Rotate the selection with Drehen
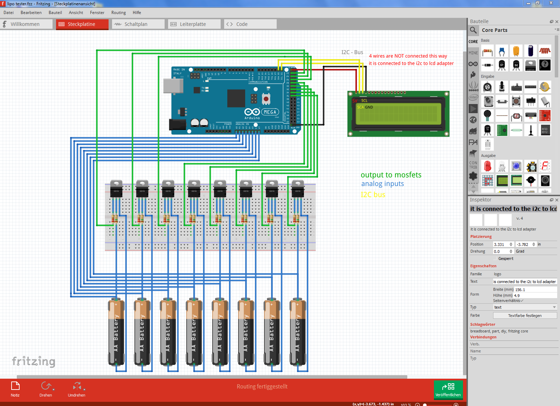The width and height of the screenshot is (560, 406). [x=46, y=389]
